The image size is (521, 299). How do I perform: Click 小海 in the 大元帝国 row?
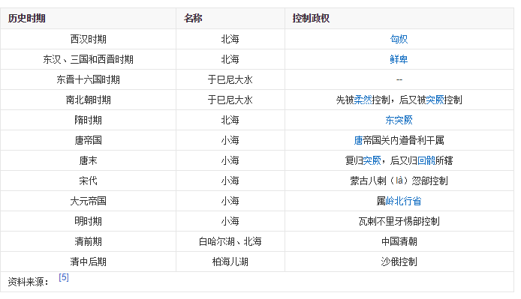[x=230, y=201]
